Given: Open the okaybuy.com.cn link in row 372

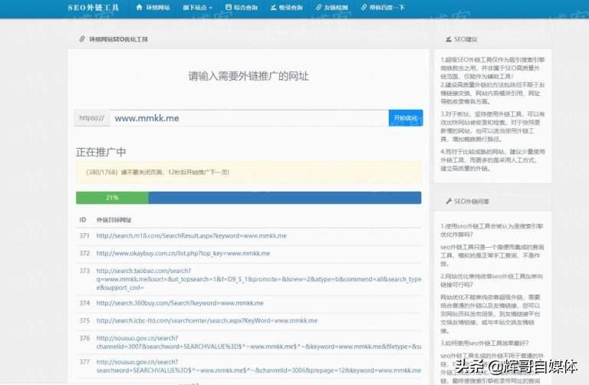Looking at the screenshot, I should [x=183, y=254].
